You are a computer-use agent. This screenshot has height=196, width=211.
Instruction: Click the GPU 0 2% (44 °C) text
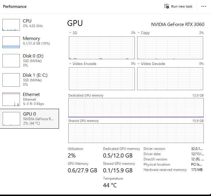pyautogui.click(x=32, y=123)
